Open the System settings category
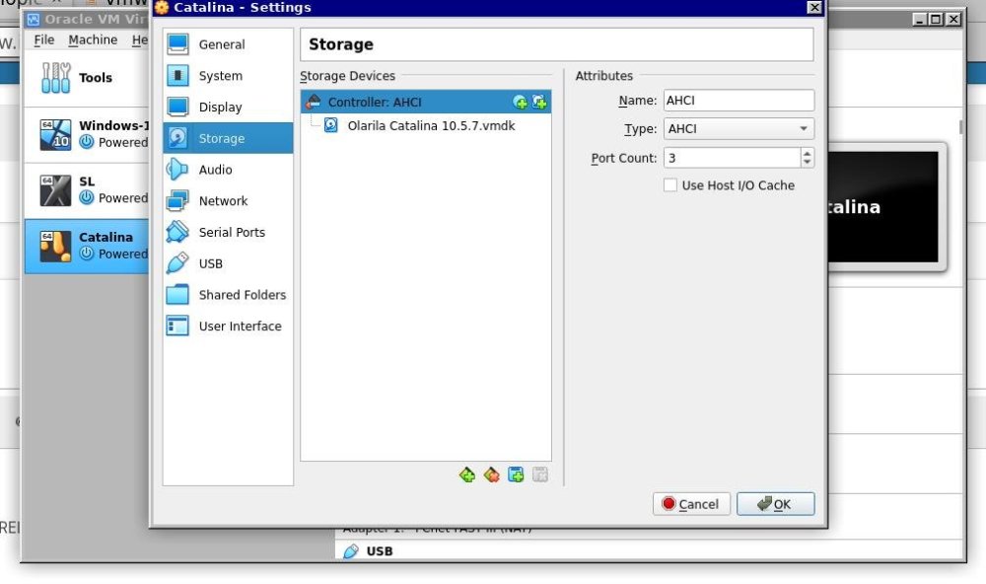This screenshot has width=986, height=584. click(x=228, y=76)
